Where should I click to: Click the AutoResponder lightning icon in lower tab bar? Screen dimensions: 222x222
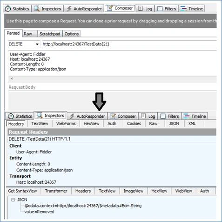click(72, 116)
